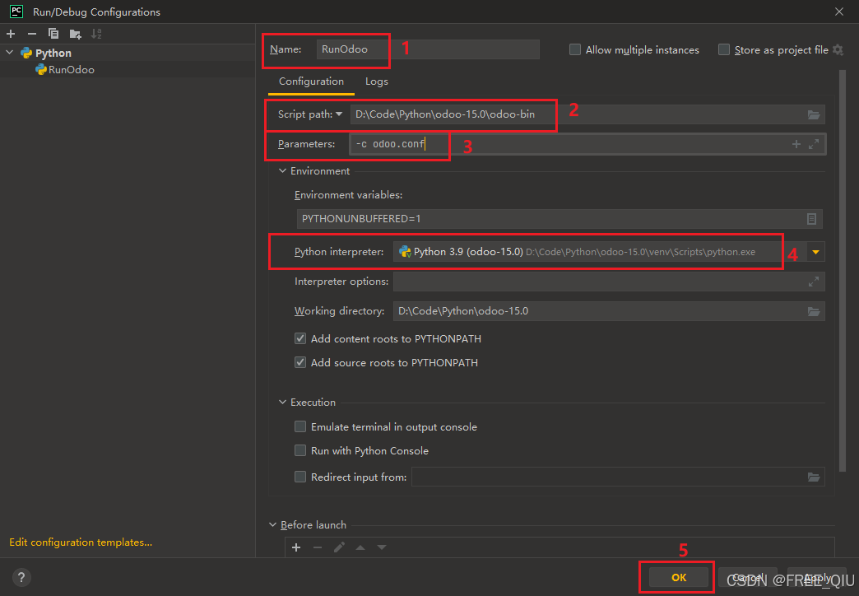859x596 pixels.
Task: Switch to the Logs tab
Action: pos(376,81)
